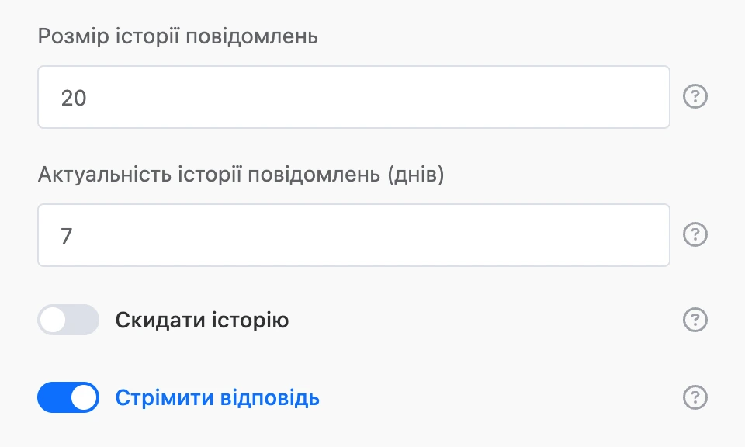Focus the message history size field
745x447 pixels.
coord(354,97)
